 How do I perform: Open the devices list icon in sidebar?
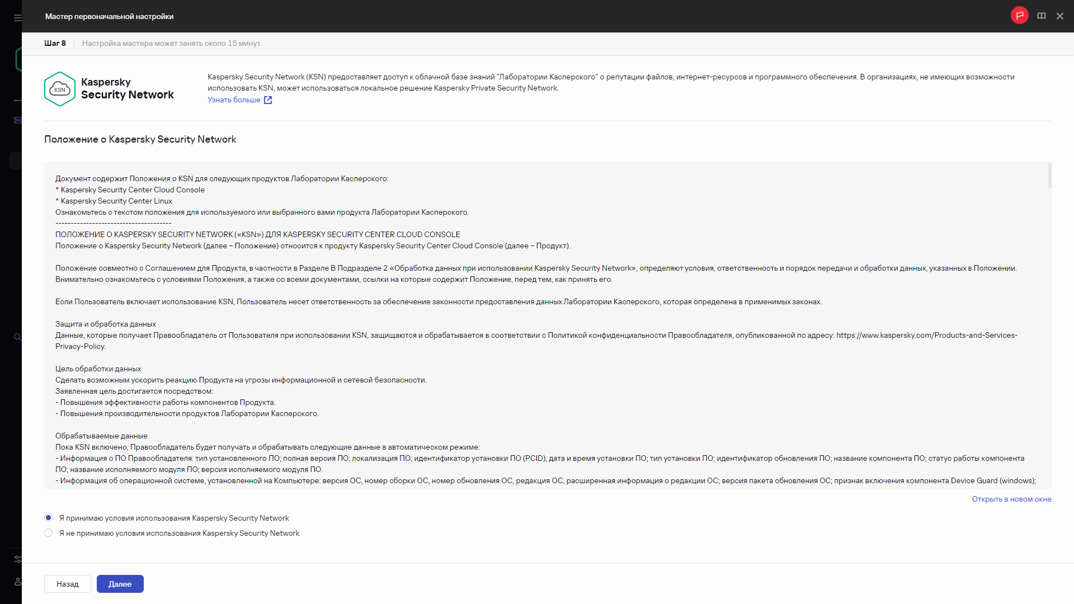18,120
